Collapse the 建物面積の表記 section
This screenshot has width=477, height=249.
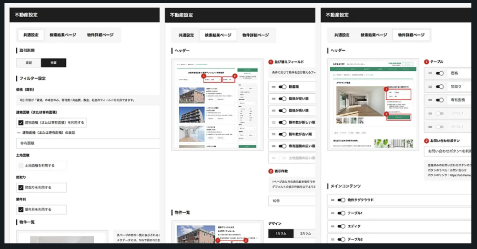pos(19,133)
